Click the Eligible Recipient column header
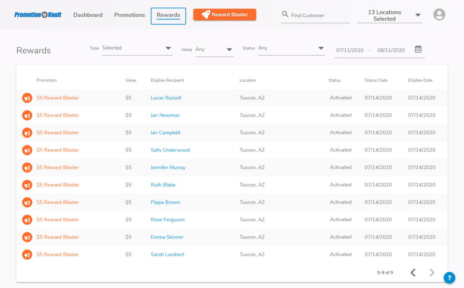This screenshot has height=288, width=464. coord(167,80)
